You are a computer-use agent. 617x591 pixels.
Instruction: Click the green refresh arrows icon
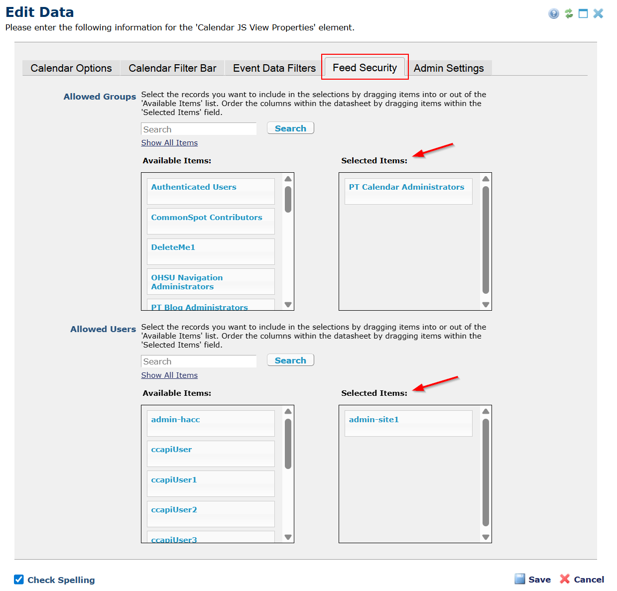click(x=569, y=13)
